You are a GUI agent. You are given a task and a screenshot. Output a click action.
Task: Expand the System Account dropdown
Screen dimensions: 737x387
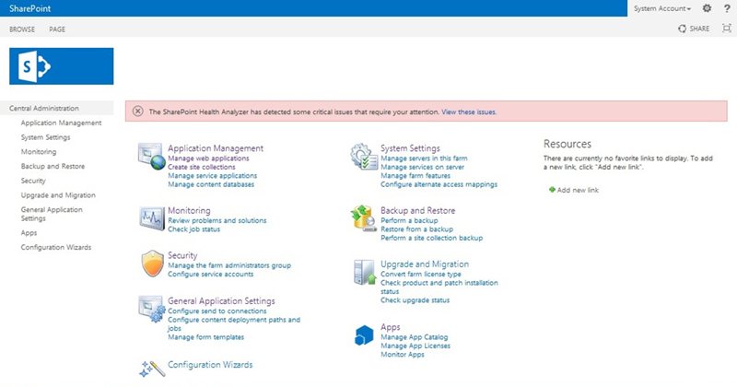pyautogui.click(x=663, y=8)
